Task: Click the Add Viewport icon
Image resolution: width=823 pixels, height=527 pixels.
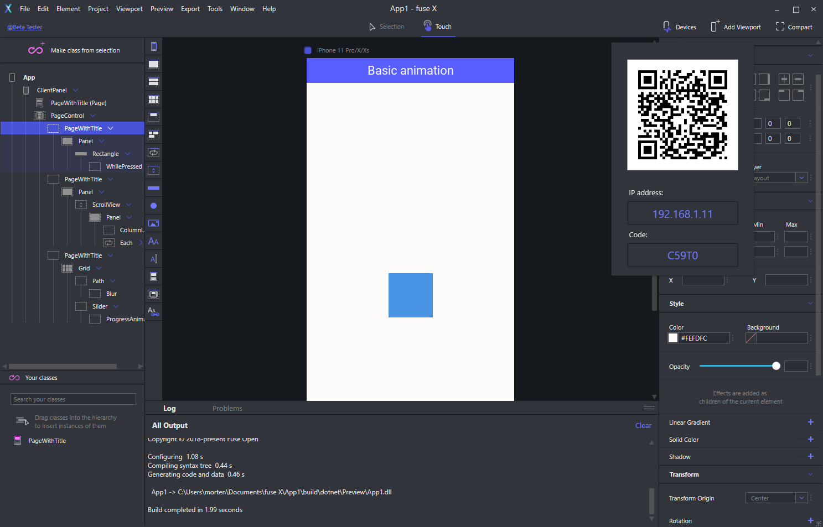Action: point(715,27)
